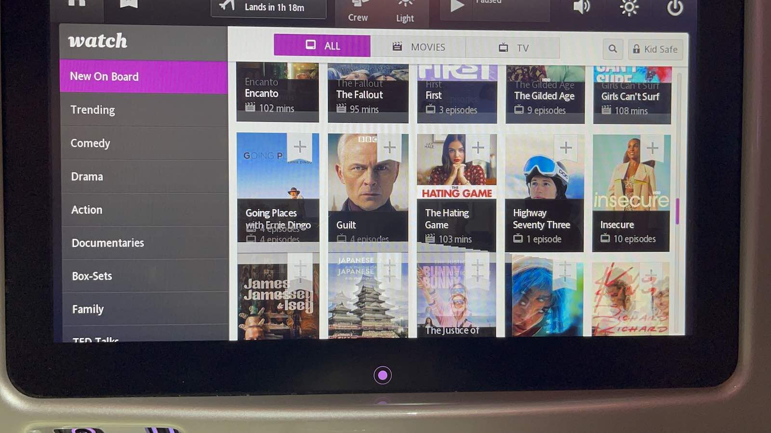Open the Trending category
The width and height of the screenshot is (771, 433).
point(145,110)
